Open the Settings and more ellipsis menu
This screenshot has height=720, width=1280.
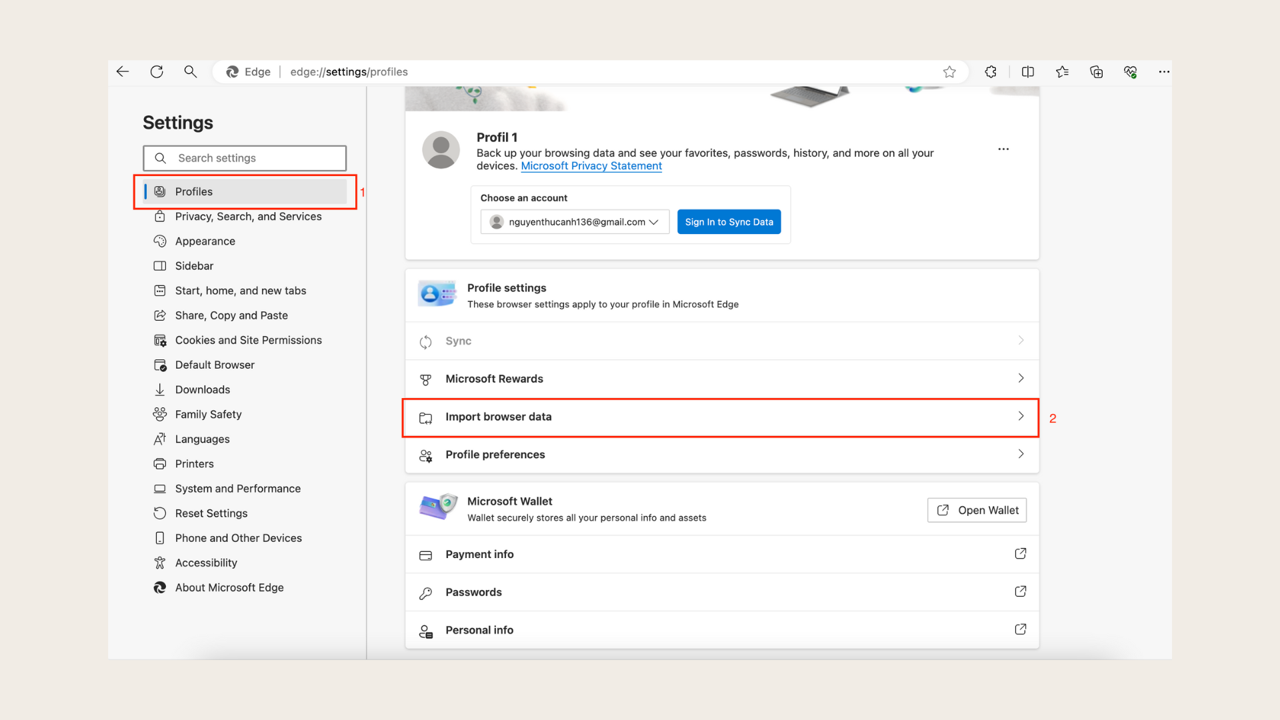[1164, 72]
